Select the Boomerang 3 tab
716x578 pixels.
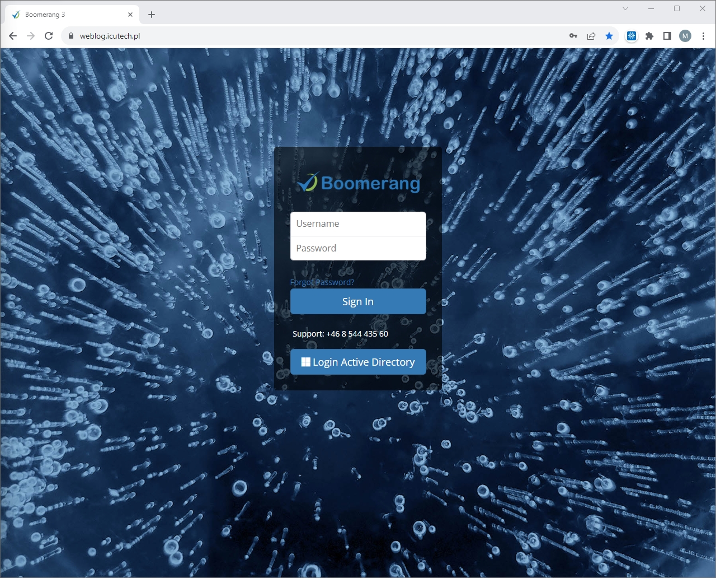click(x=67, y=15)
